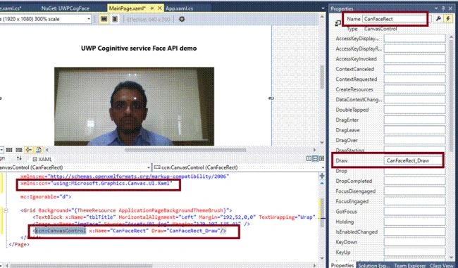The height and width of the screenshot is (268, 458).
Task: Click the element type icon beside Name
Action: coord(338,23)
